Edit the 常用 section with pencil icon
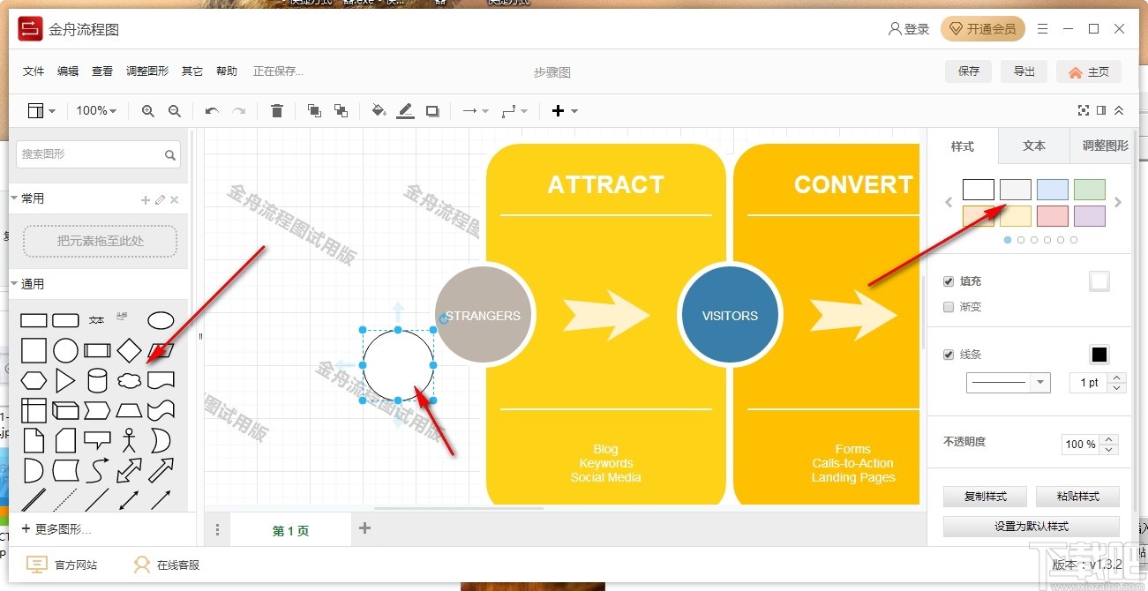The height and width of the screenshot is (591, 1148). 160,200
